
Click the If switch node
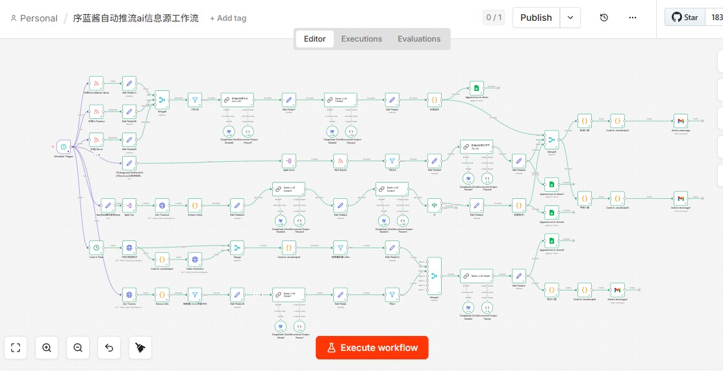435,205
